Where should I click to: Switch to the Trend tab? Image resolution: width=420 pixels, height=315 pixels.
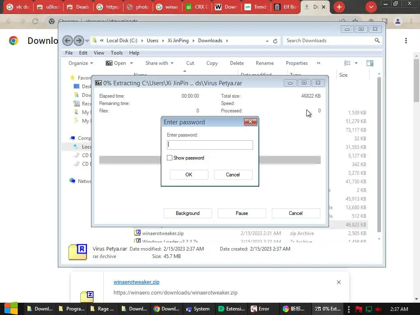[x=256, y=7]
